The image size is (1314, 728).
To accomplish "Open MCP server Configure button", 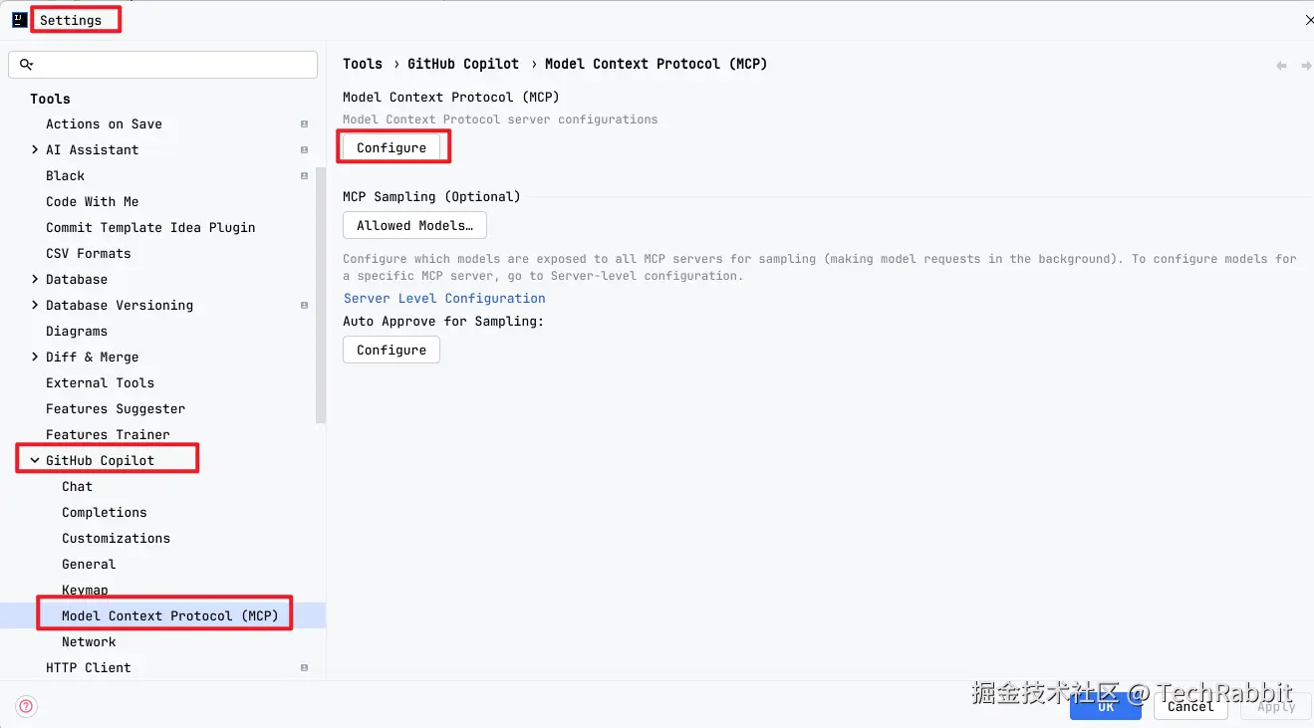I will (392, 147).
